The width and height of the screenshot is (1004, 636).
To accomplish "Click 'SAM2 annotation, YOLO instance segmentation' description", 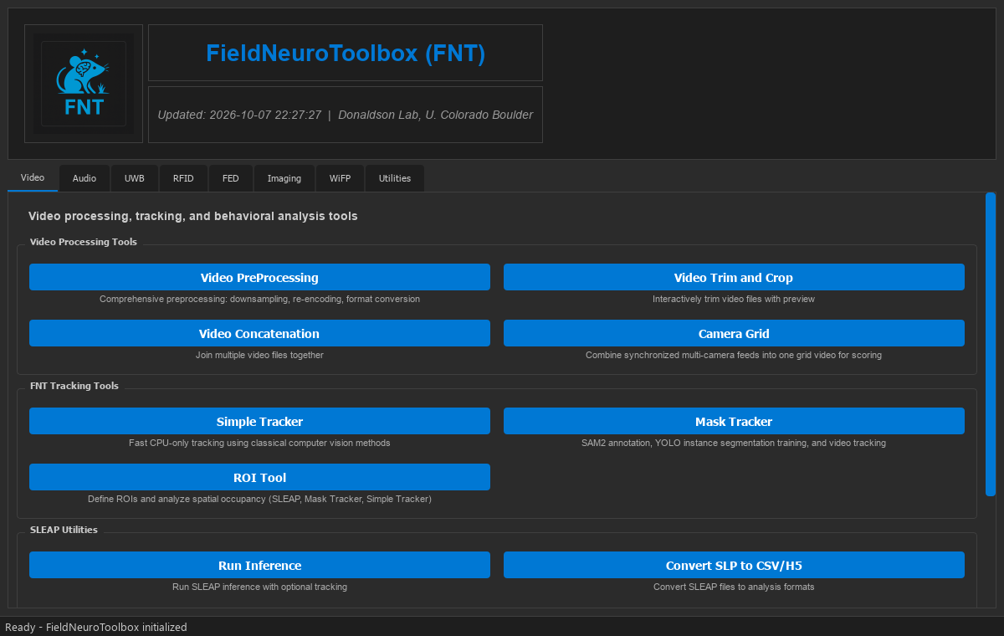I will (734, 443).
